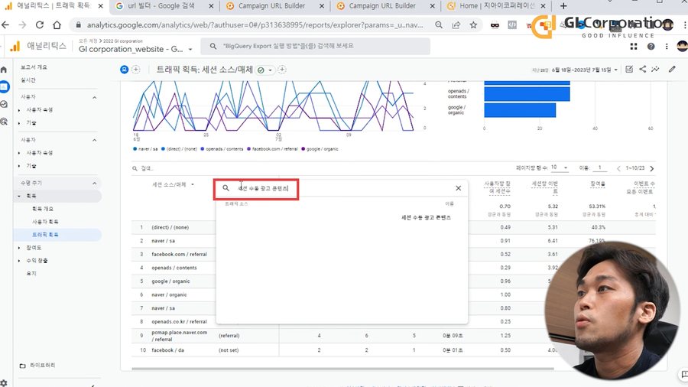Click the Analytics search bar
This screenshot has height=387, width=688.
click(x=315, y=46)
